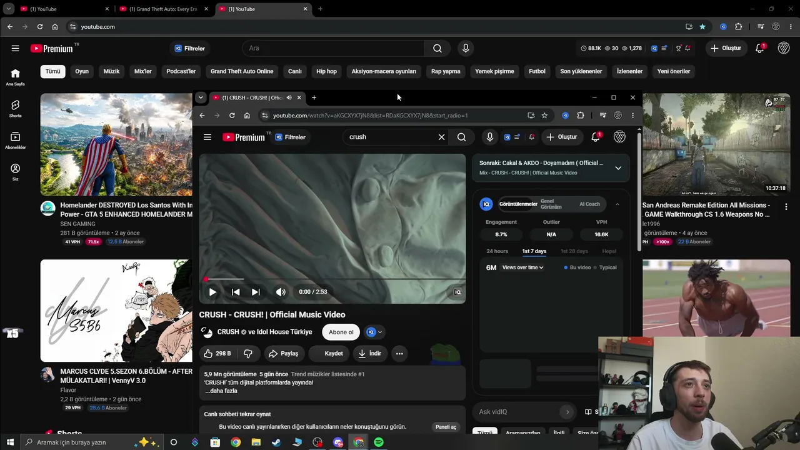Viewport: 800px width, 450px height.
Task: Open Shorts in the sidebar
Action: [x=16, y=109]
